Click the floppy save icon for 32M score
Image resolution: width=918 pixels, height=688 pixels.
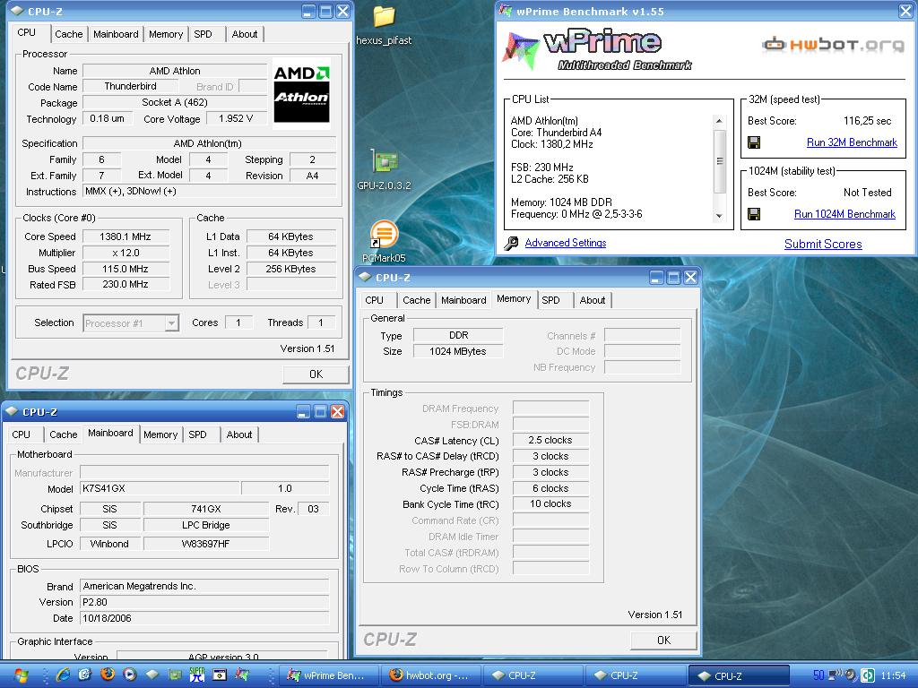[754, 142]
